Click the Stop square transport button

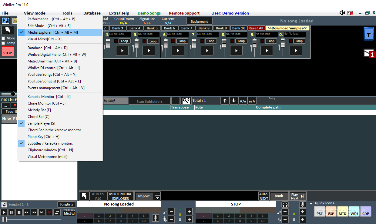click(19, 212)
